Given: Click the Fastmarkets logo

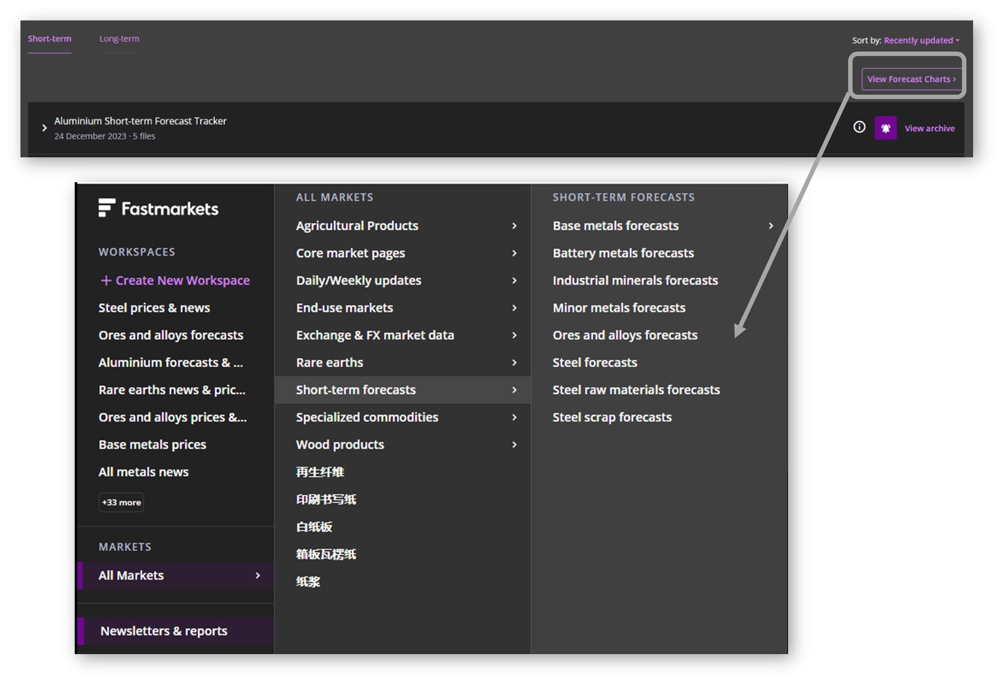Looking at the screenshot, I should click(158, 208).
